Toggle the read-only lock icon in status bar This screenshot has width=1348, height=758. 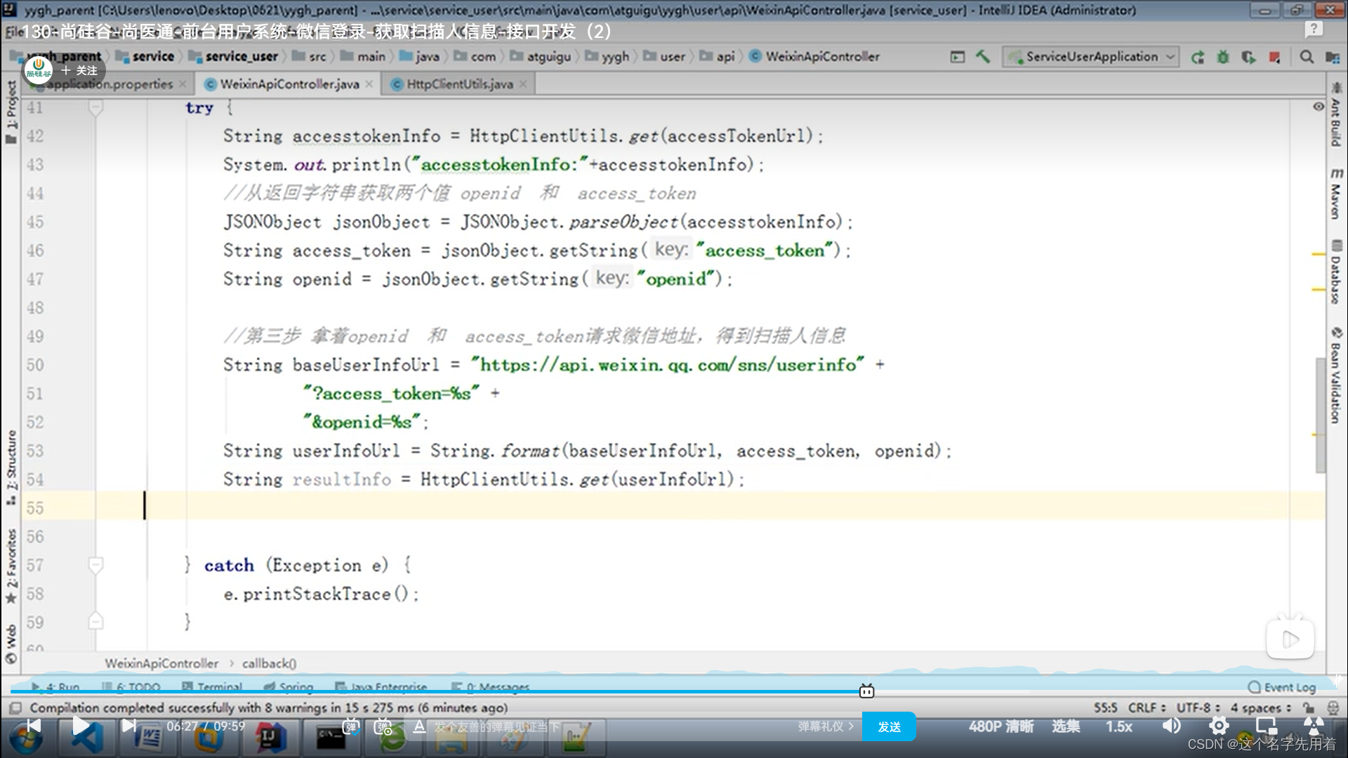pyautogui.click(x=1309, y=707)
